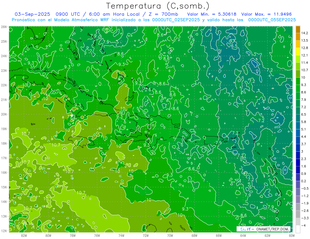Click "Valor Min. = 5.30618" in header

[212, 14]
